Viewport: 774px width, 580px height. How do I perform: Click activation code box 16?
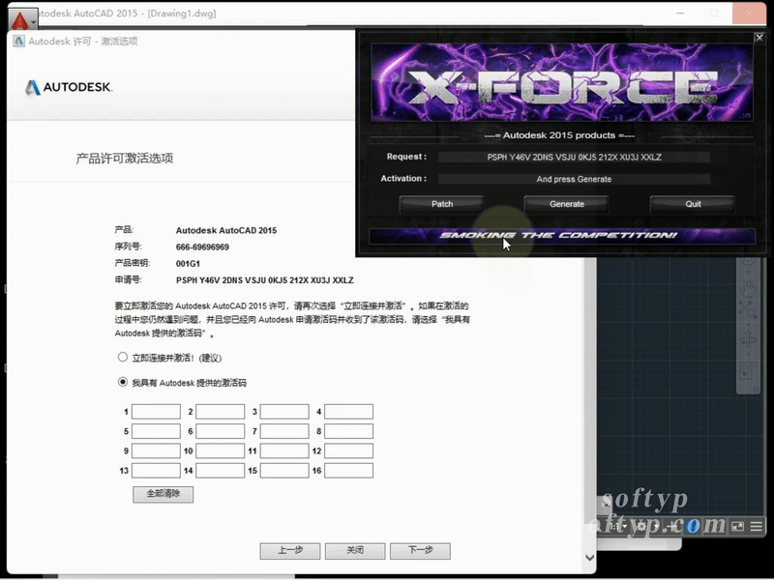click(348, 471)
